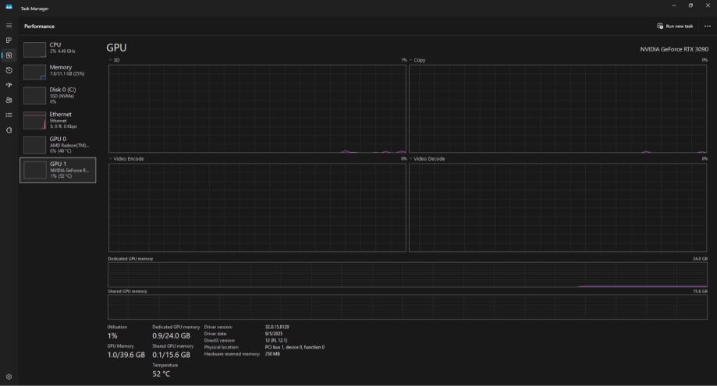Screen dimensions: 717x386
Task: Open the Users page icon
Action: 9,100
